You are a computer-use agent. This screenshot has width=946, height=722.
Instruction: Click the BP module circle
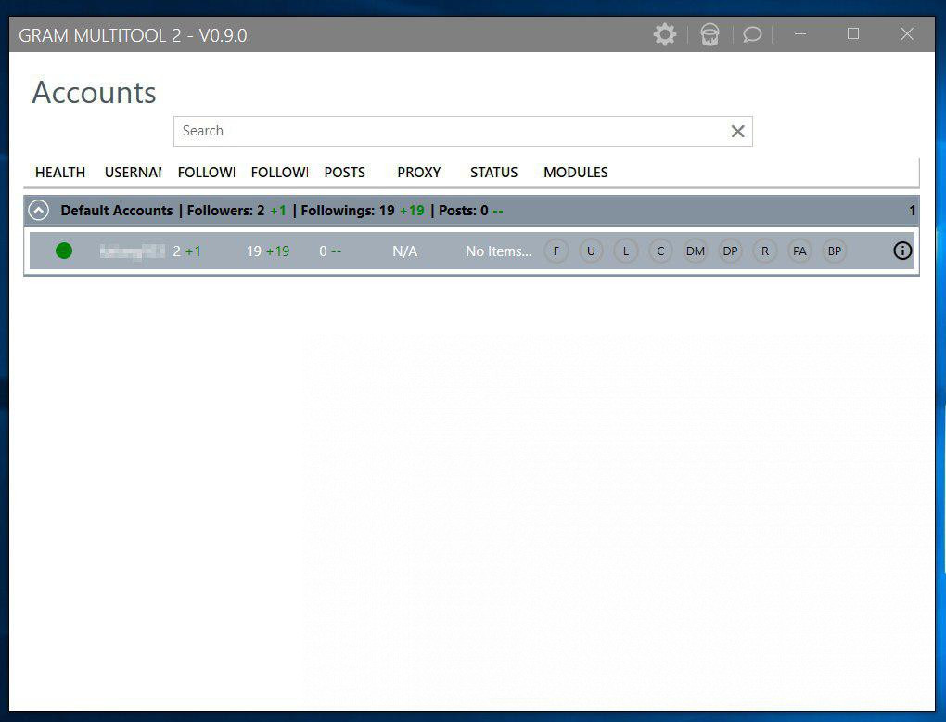click(x=835, y=251)
